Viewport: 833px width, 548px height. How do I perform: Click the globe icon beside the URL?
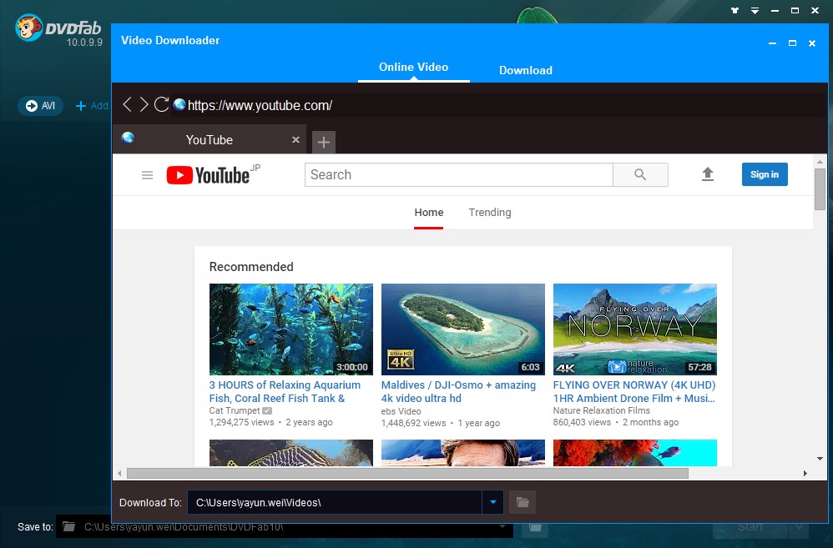(x=179, y=104)
